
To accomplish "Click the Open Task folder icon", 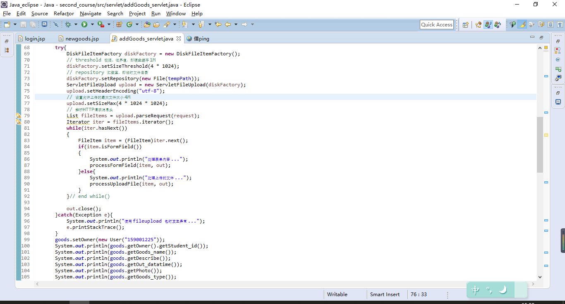I will pos(156,24).
